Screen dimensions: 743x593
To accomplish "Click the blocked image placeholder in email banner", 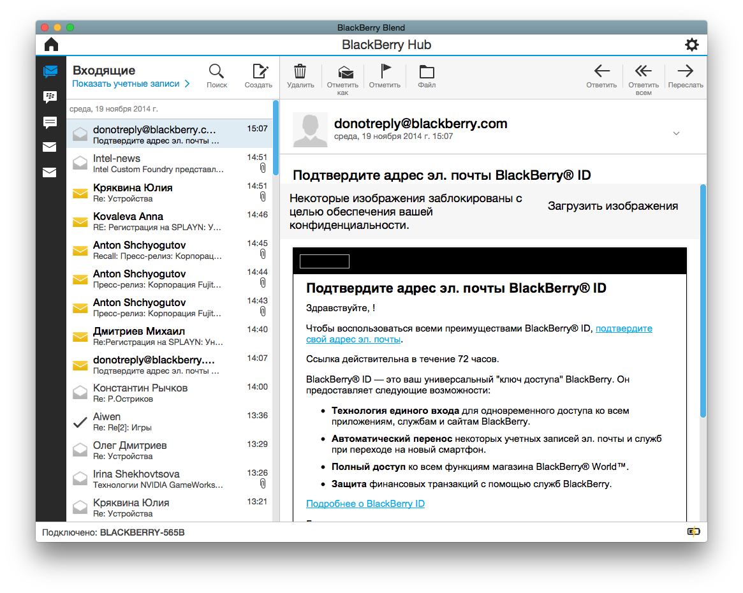I will [x=325, y=261].
